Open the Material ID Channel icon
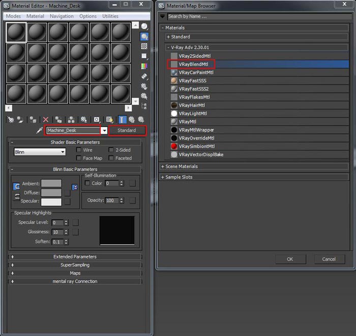This screenshot has height=336, width=356. (97, 119)
